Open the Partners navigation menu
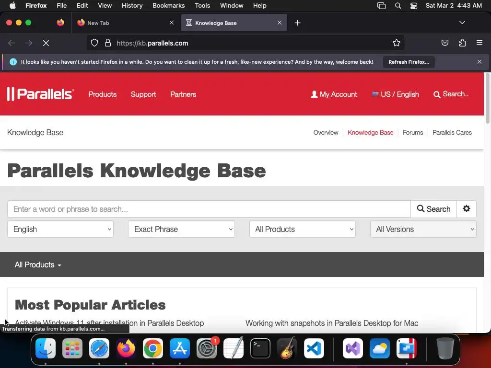Screen dimensions: 491x368 (x=183, y=94)
